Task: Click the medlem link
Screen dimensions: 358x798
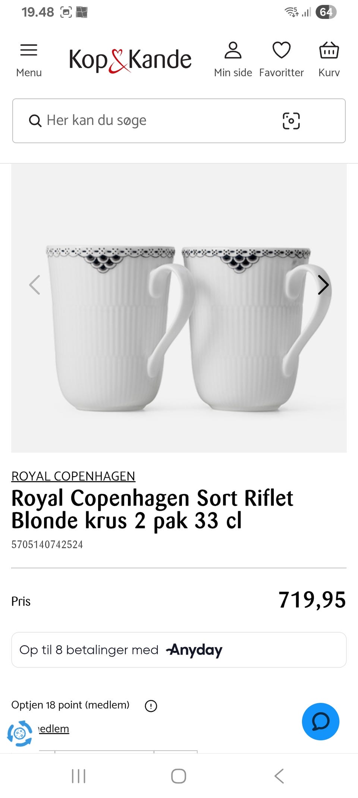Action: 53,728
